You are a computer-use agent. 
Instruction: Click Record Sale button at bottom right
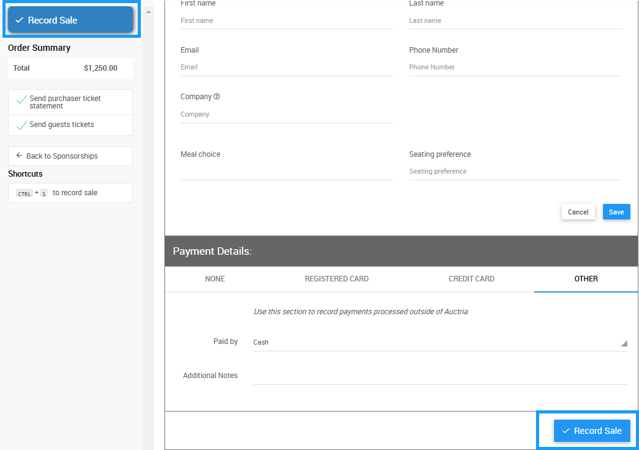pyautogui.click(x=591, y=431)
